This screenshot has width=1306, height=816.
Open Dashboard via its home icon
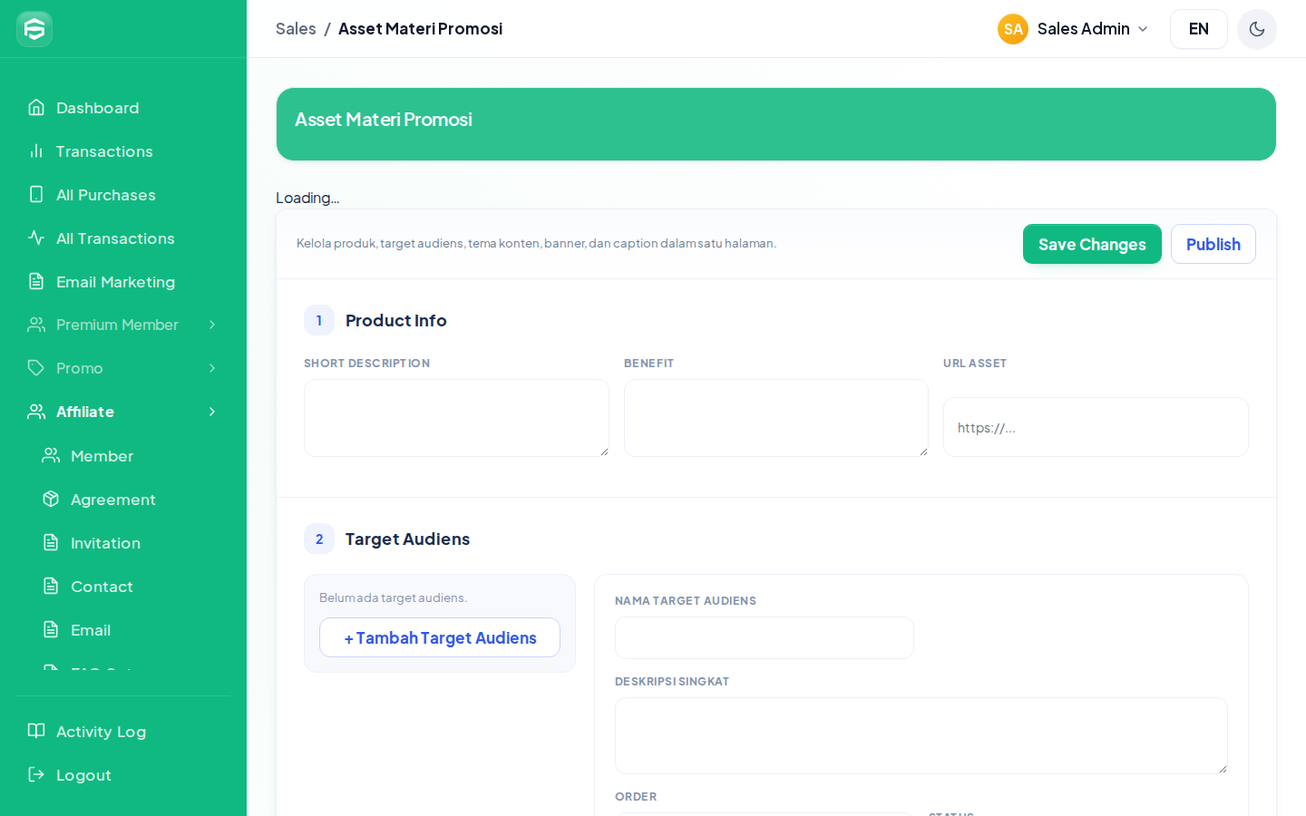coord(36,108)
